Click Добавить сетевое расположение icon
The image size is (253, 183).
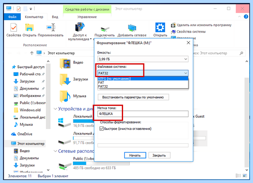132,28
